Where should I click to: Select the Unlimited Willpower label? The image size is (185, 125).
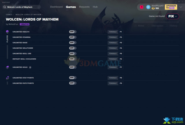click(x=23, y=48)
